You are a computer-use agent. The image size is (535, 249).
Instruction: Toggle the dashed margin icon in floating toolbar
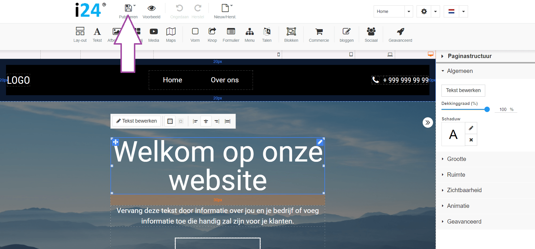click(181, 121)
